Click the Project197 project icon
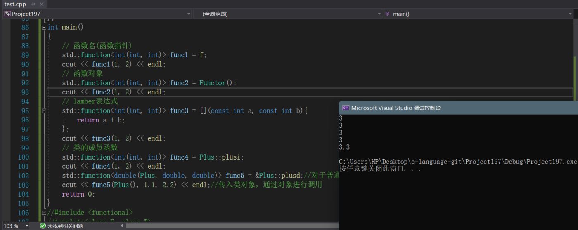Image resolution: width=578 pixels, height=230 pixels. tap(7, 14)
